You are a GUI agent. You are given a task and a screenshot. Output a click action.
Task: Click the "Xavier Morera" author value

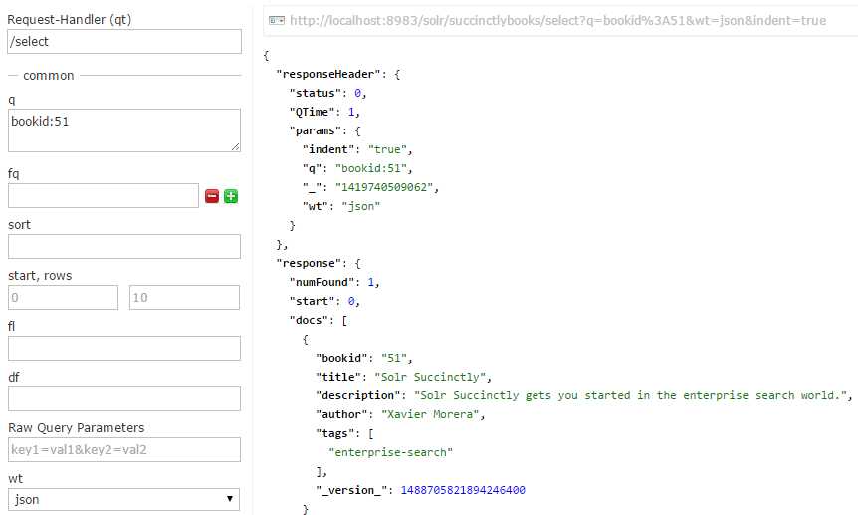[x=430, y=414]
